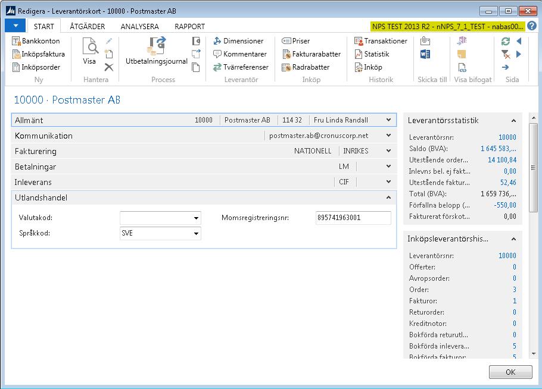The image size is (542, 389).
Task: Click the FactBox scrollbar down arrow
Action: (533, 354)
